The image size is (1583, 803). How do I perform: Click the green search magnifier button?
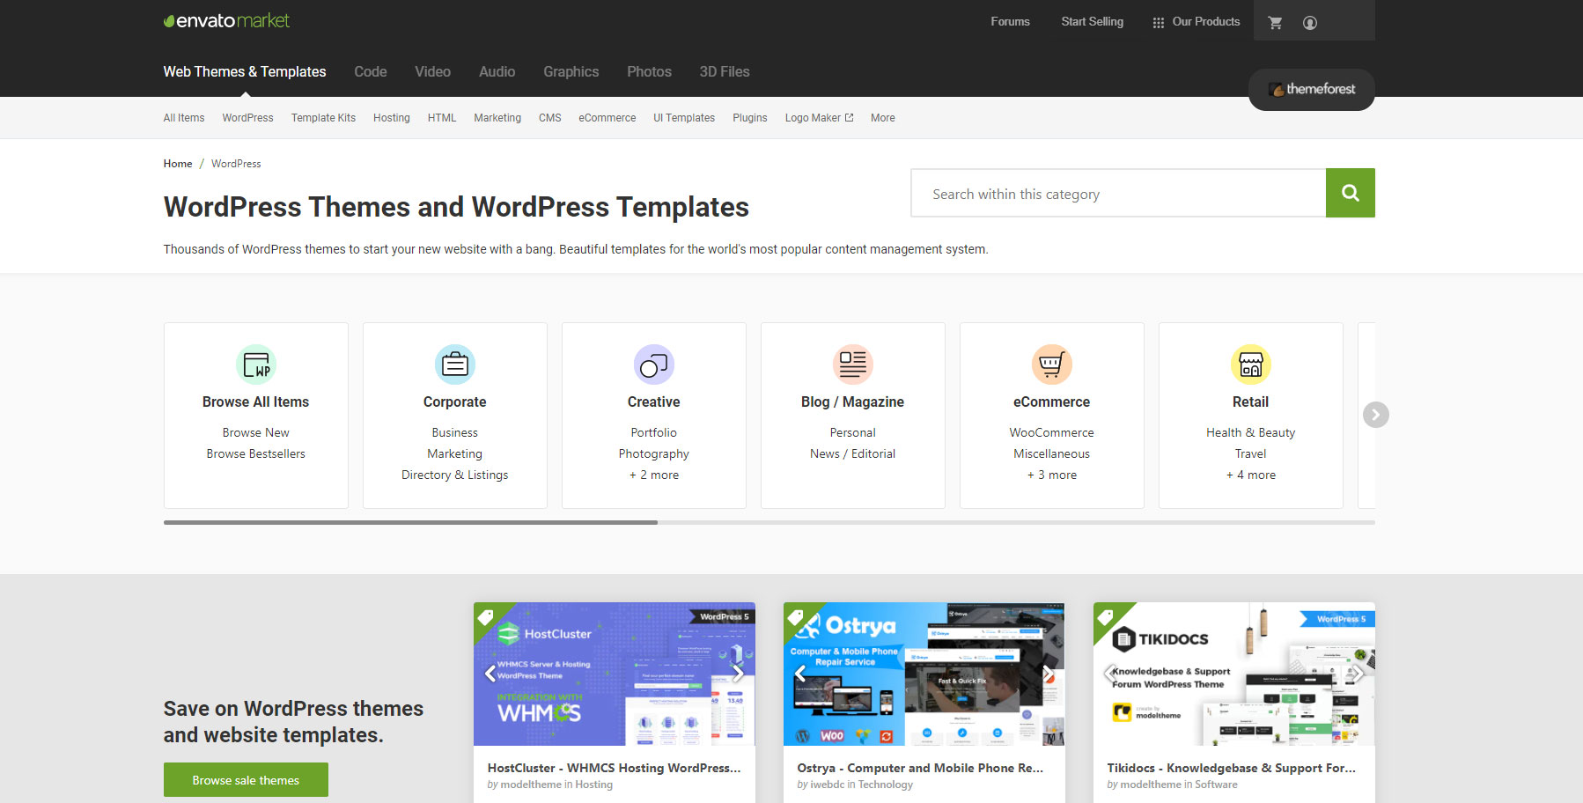1350,193
